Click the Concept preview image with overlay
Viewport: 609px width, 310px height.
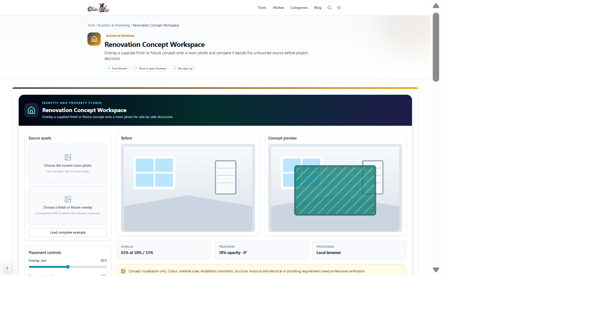coord(335,188)
